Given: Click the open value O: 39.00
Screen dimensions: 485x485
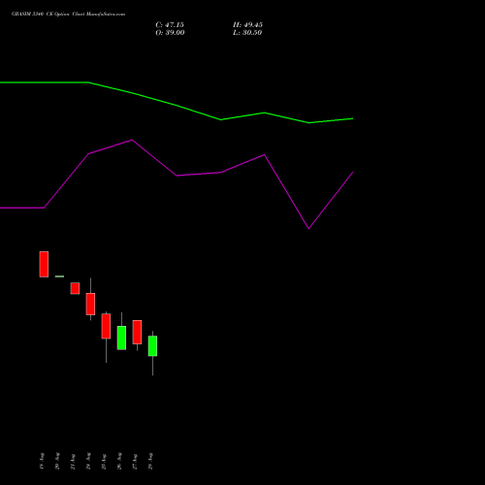Looking at the screenshot, I should coord(170,33).
